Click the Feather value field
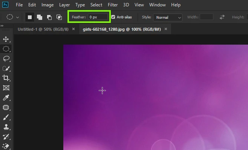This screenshot has height=150, width=248. pyautogui.click(x=98, y=17)
